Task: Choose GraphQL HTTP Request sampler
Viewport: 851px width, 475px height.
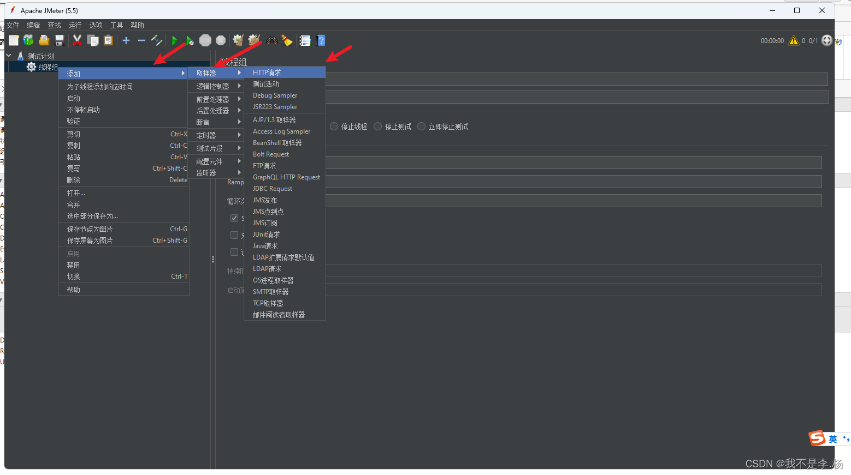Action: (x=285, y=177)
